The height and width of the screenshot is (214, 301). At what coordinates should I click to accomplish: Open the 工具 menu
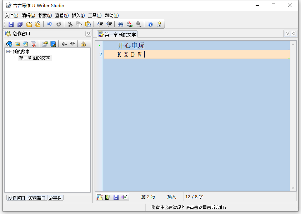(x=94, y=15)
